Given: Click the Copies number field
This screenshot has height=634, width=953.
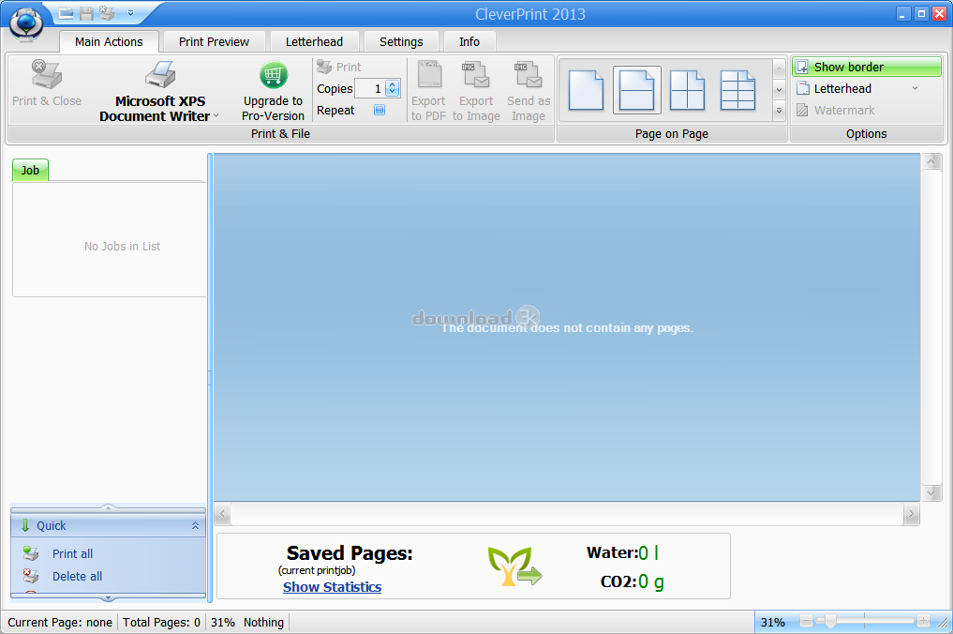Looking at the screenshot, I should pos(369,89).
